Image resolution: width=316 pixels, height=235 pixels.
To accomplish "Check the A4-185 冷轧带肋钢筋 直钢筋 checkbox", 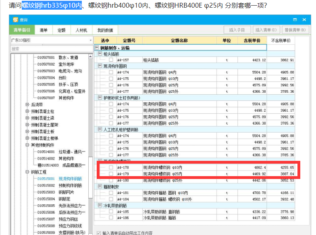I will pyautogui.click(x=111, y=211).
